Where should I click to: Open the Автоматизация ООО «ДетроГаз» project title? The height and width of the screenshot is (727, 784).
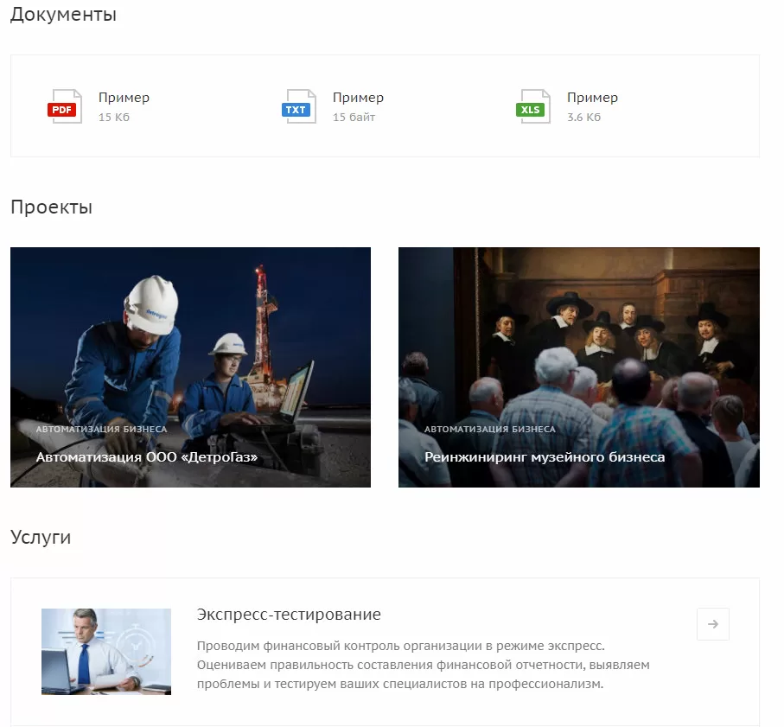click(147, 457)
